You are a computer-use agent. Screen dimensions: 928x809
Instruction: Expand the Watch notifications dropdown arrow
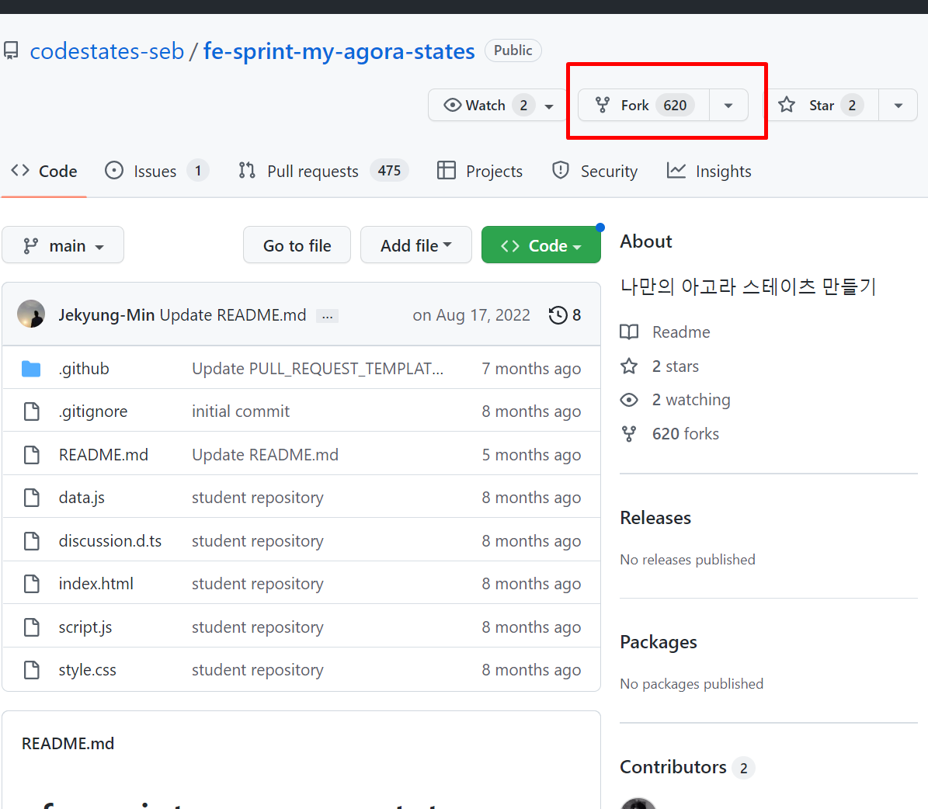(549, 106)
